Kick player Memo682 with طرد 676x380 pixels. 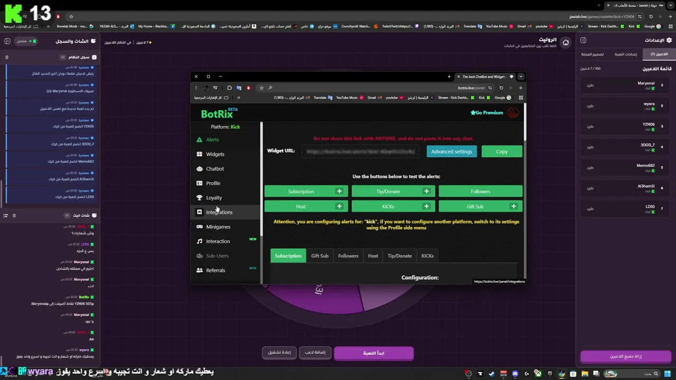590,168
